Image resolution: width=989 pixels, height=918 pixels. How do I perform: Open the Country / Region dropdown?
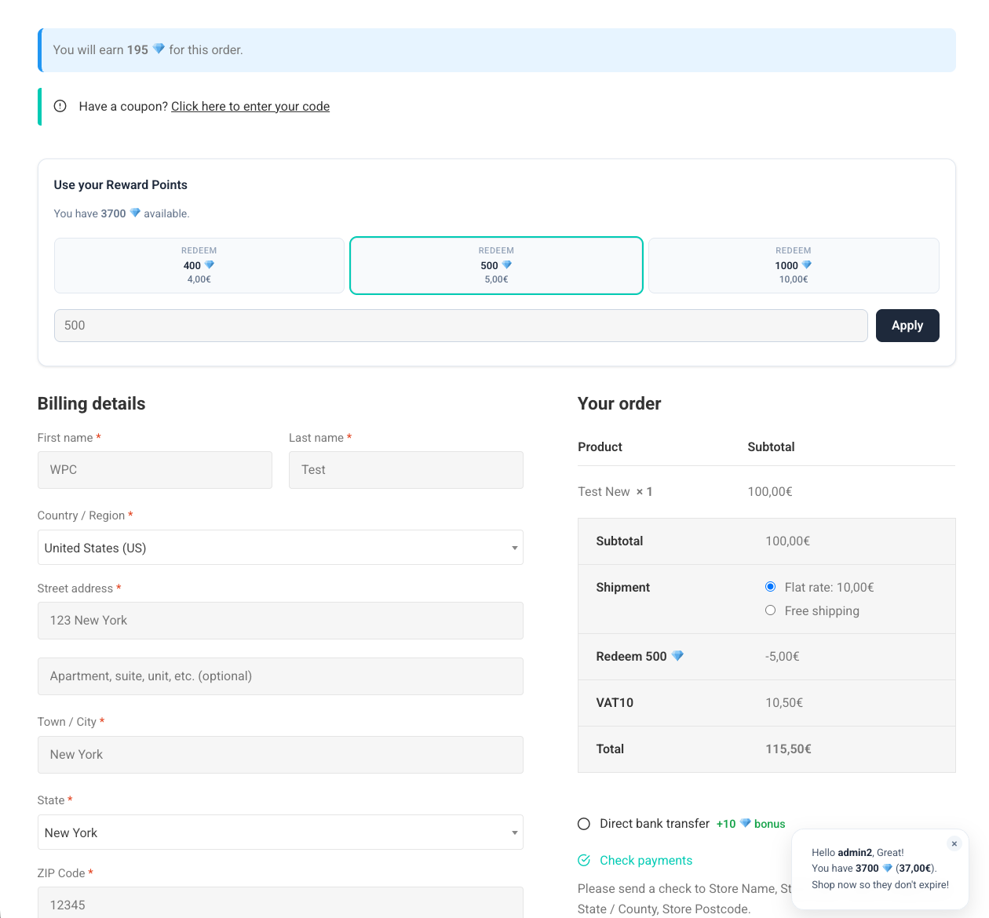(280, 548)
